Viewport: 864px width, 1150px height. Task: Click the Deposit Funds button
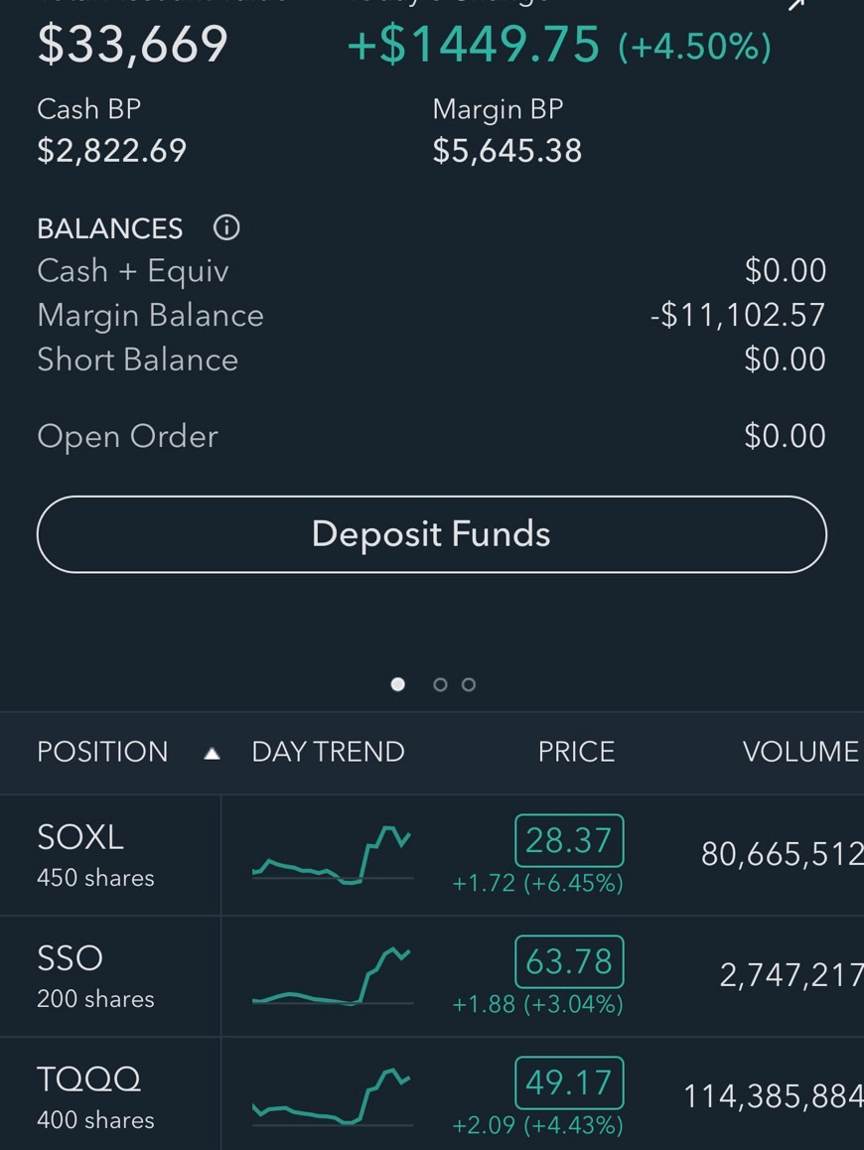coord(431,534)
